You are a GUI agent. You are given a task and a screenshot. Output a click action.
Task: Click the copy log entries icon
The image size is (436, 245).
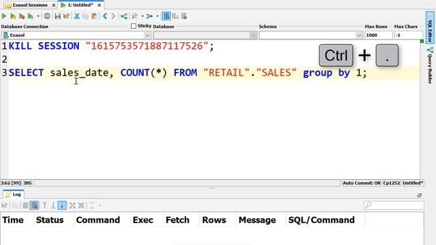click(x=15, y=206)
